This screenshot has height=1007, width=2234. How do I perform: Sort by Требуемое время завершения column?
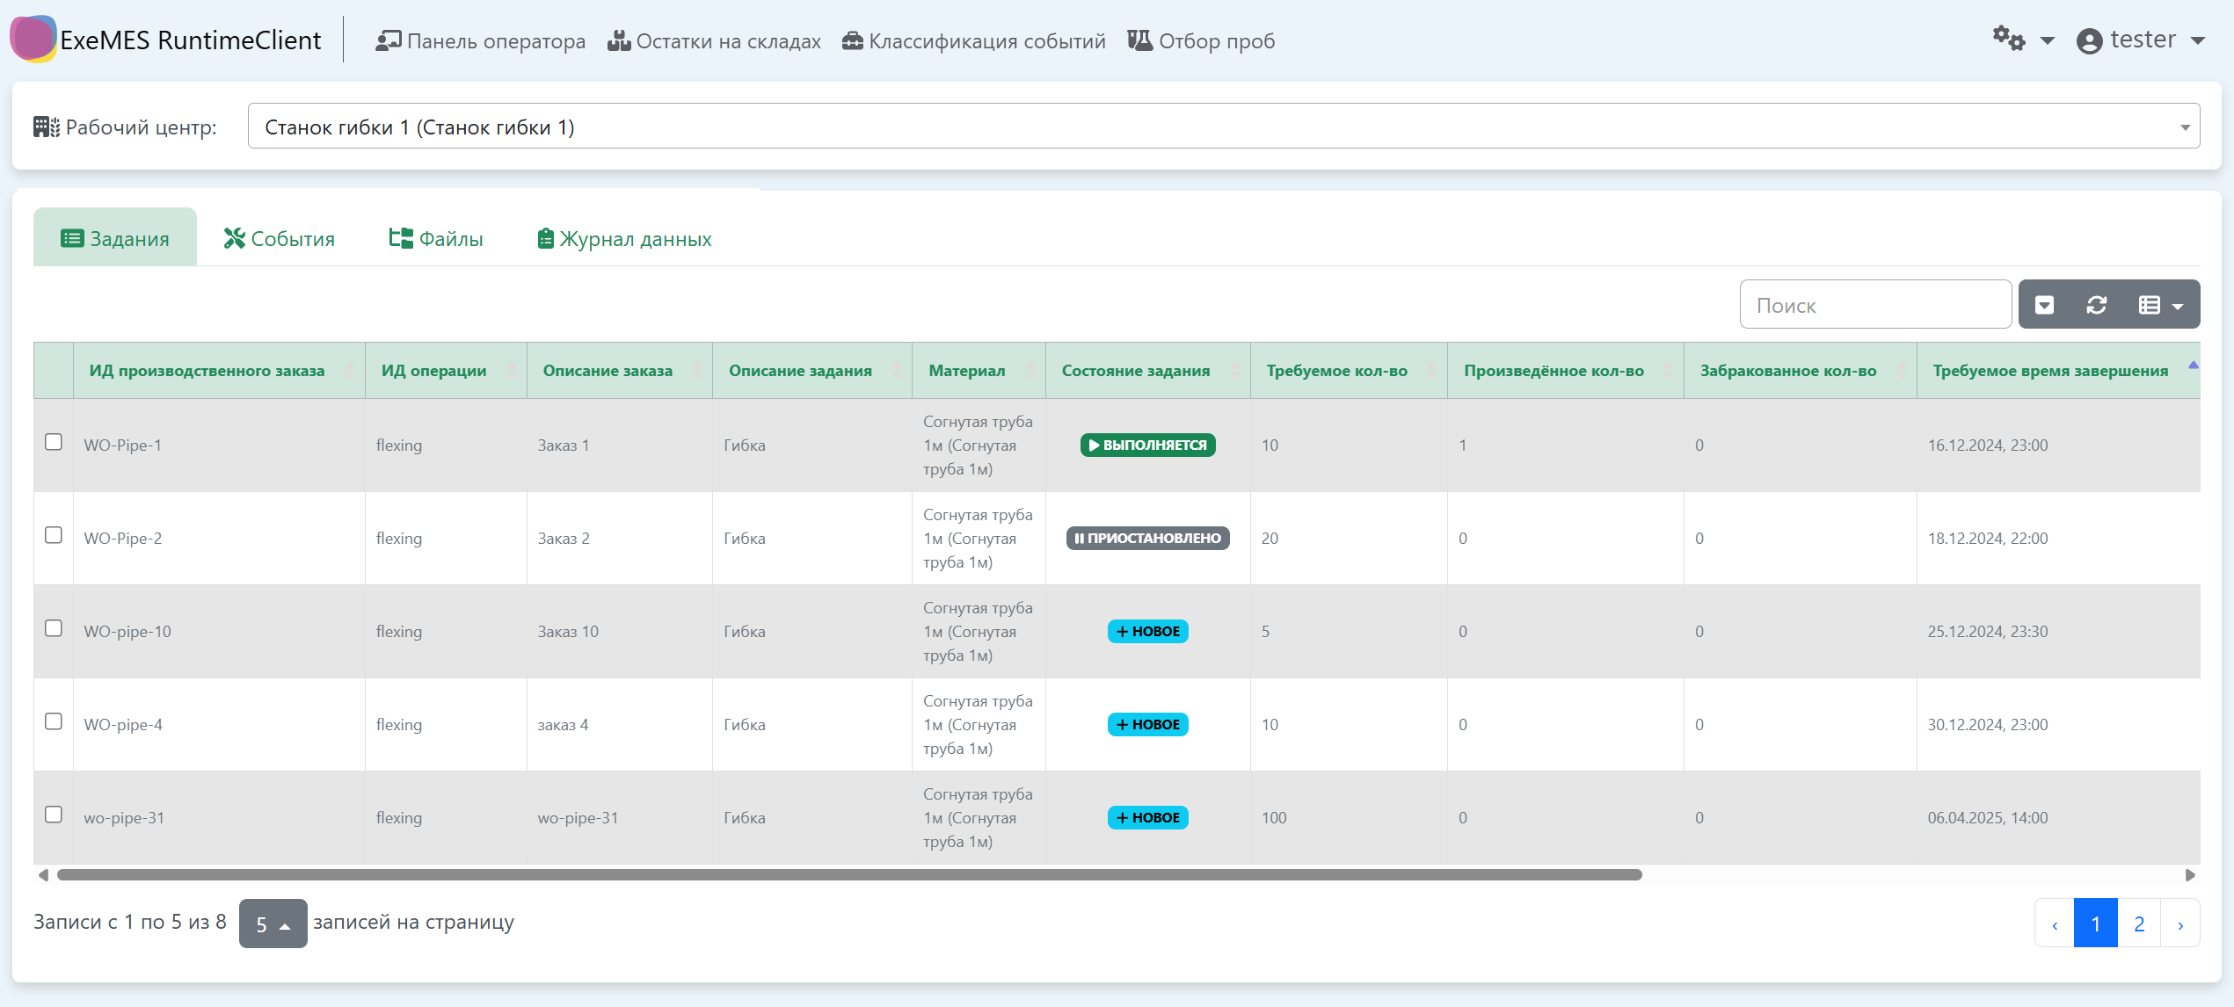coord(2058,371)
